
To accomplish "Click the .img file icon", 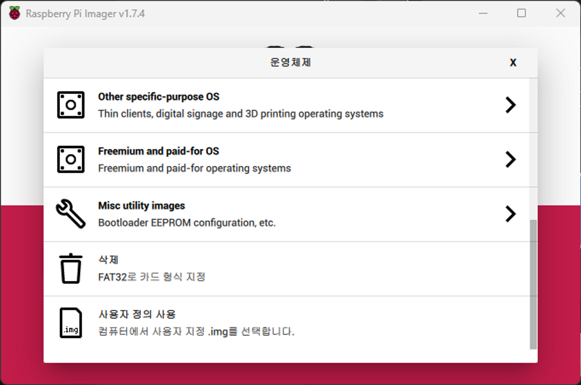I will click(71, 323).
